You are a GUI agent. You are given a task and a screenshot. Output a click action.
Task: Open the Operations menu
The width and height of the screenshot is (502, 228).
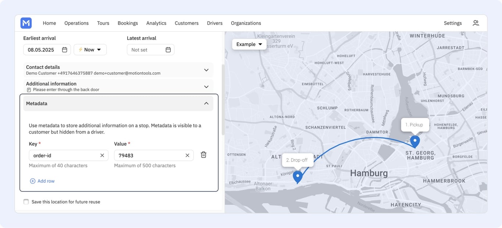pos(76,23)
